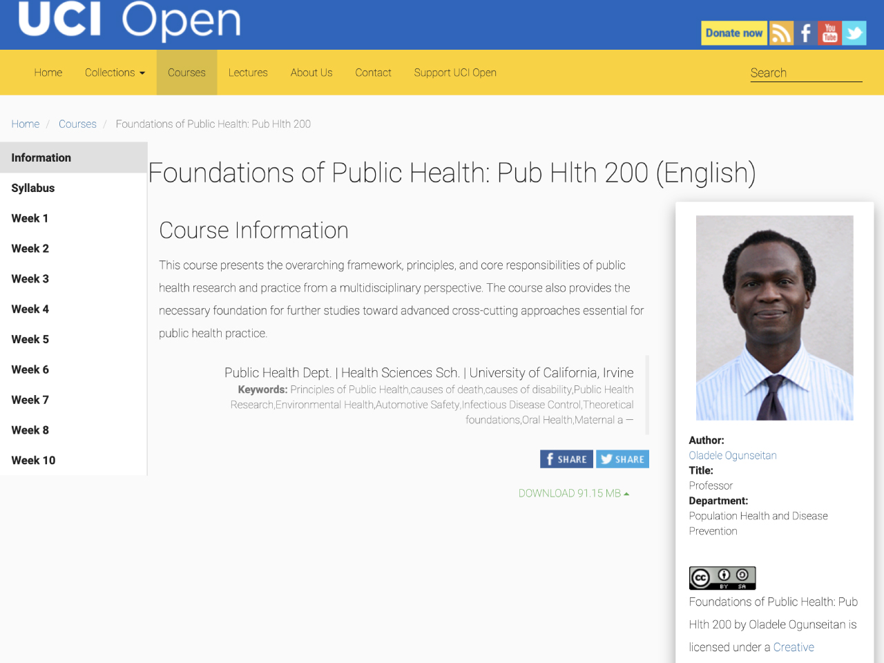Image resolution: width=884 pixels, height=663 pixels.
Task: Click the Creative license link
Action: coord(794,647)
